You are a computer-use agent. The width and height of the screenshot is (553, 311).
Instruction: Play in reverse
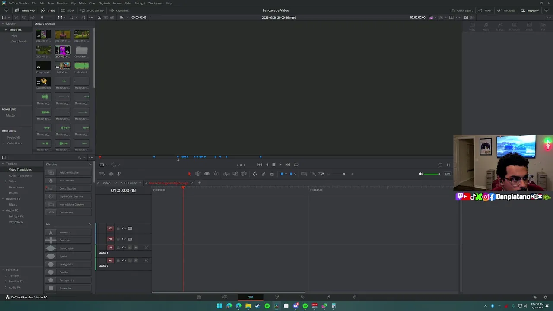267,165
